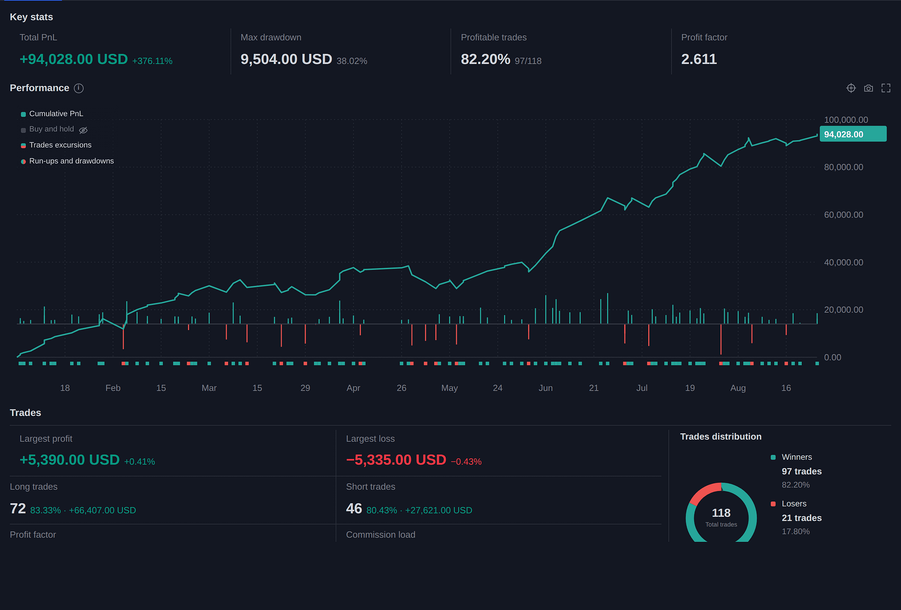Image resolution: width=901 pixels, height=610 pixels.
Task: Click the 21 trades losers count
Action: [801, 518]
